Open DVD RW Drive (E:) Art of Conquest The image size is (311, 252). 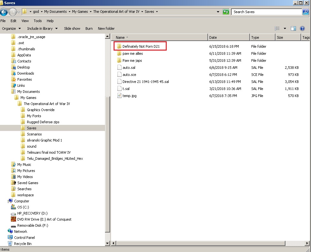[41, 219]
